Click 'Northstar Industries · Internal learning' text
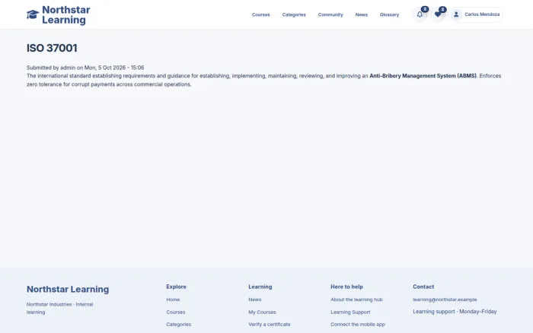 point(60,308)
